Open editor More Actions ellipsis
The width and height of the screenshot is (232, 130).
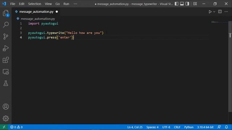[226, 12]
